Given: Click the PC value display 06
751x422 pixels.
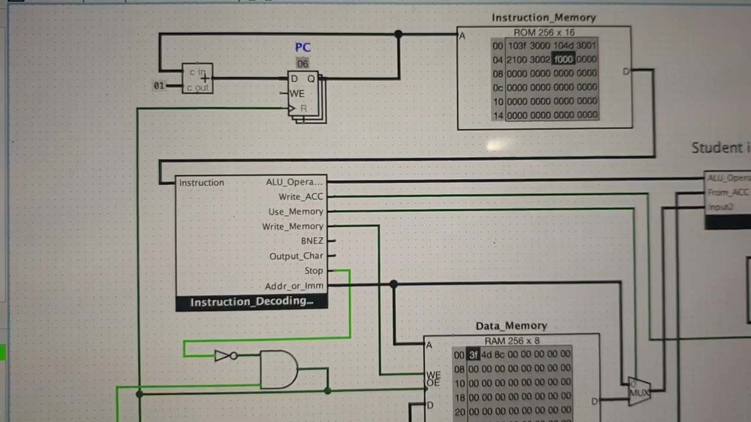Looking at the screenshot, I should [x=302, y=63].
